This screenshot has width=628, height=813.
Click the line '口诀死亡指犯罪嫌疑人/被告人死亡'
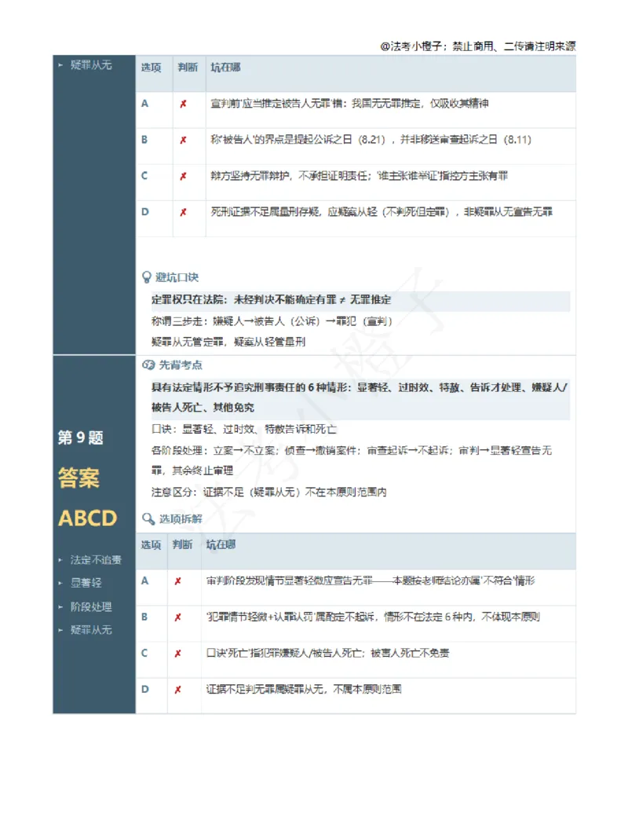click(327, 654)
